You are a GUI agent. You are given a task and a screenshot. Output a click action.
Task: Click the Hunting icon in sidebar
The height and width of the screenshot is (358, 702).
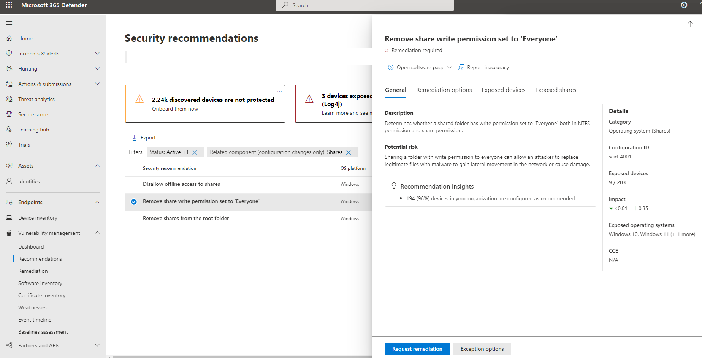click(x=9, y=69)
